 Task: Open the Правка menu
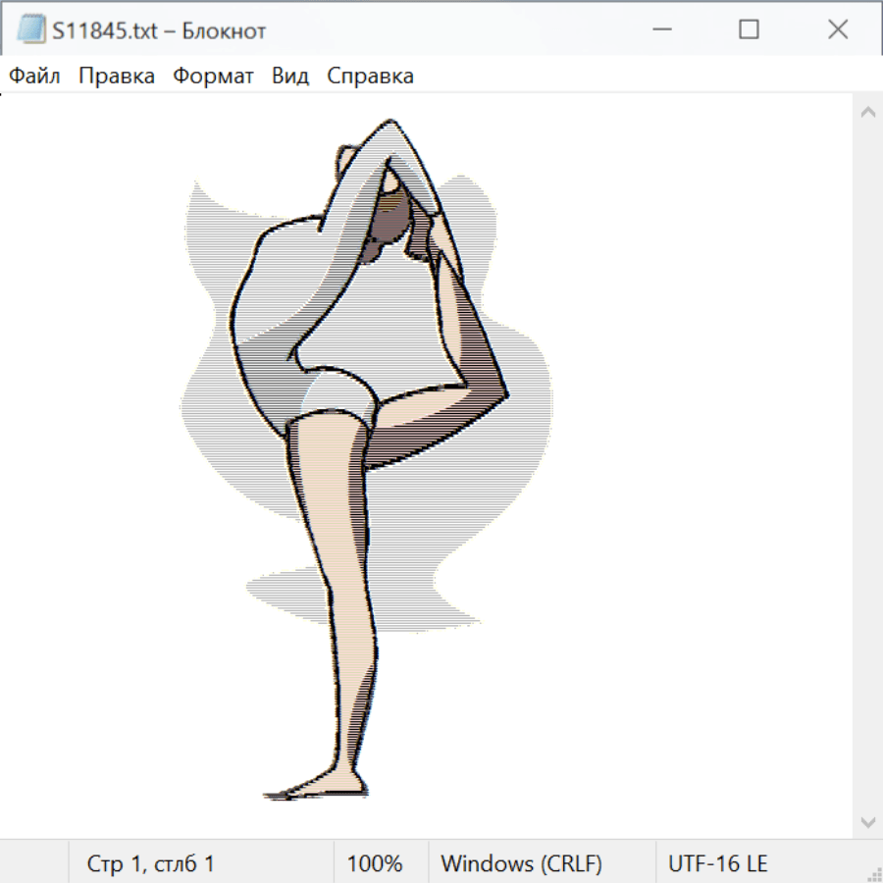coord(117,77)
